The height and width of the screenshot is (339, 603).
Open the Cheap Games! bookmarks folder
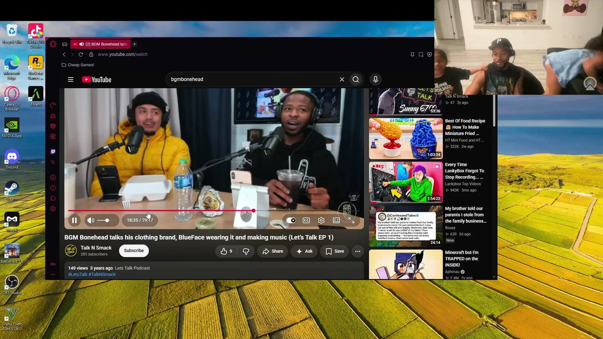pyautogui.click(x=78, y=65)
